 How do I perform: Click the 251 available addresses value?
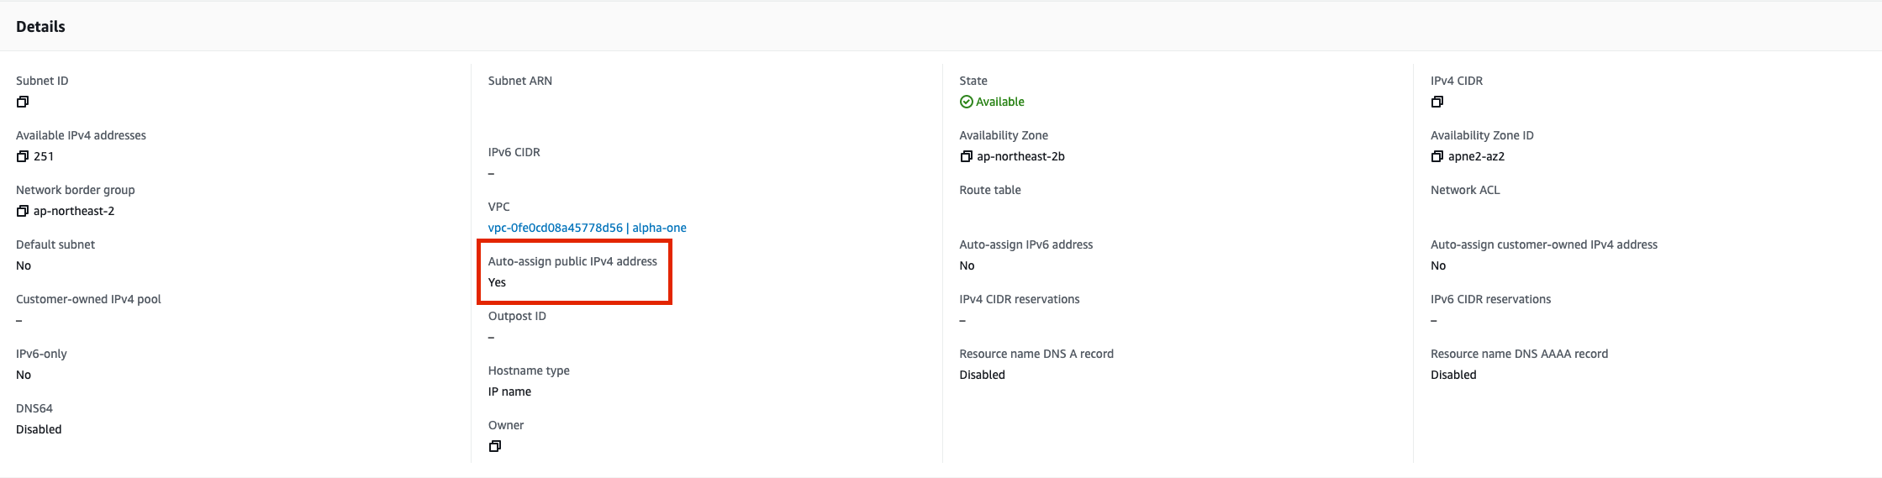pos(44,156)
